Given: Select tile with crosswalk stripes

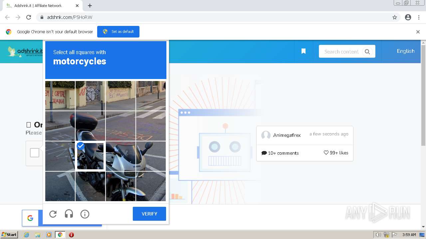Looking at the screenshot, I should (151, 126).
